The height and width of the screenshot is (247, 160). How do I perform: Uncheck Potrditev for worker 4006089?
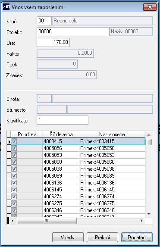(14, 175)
